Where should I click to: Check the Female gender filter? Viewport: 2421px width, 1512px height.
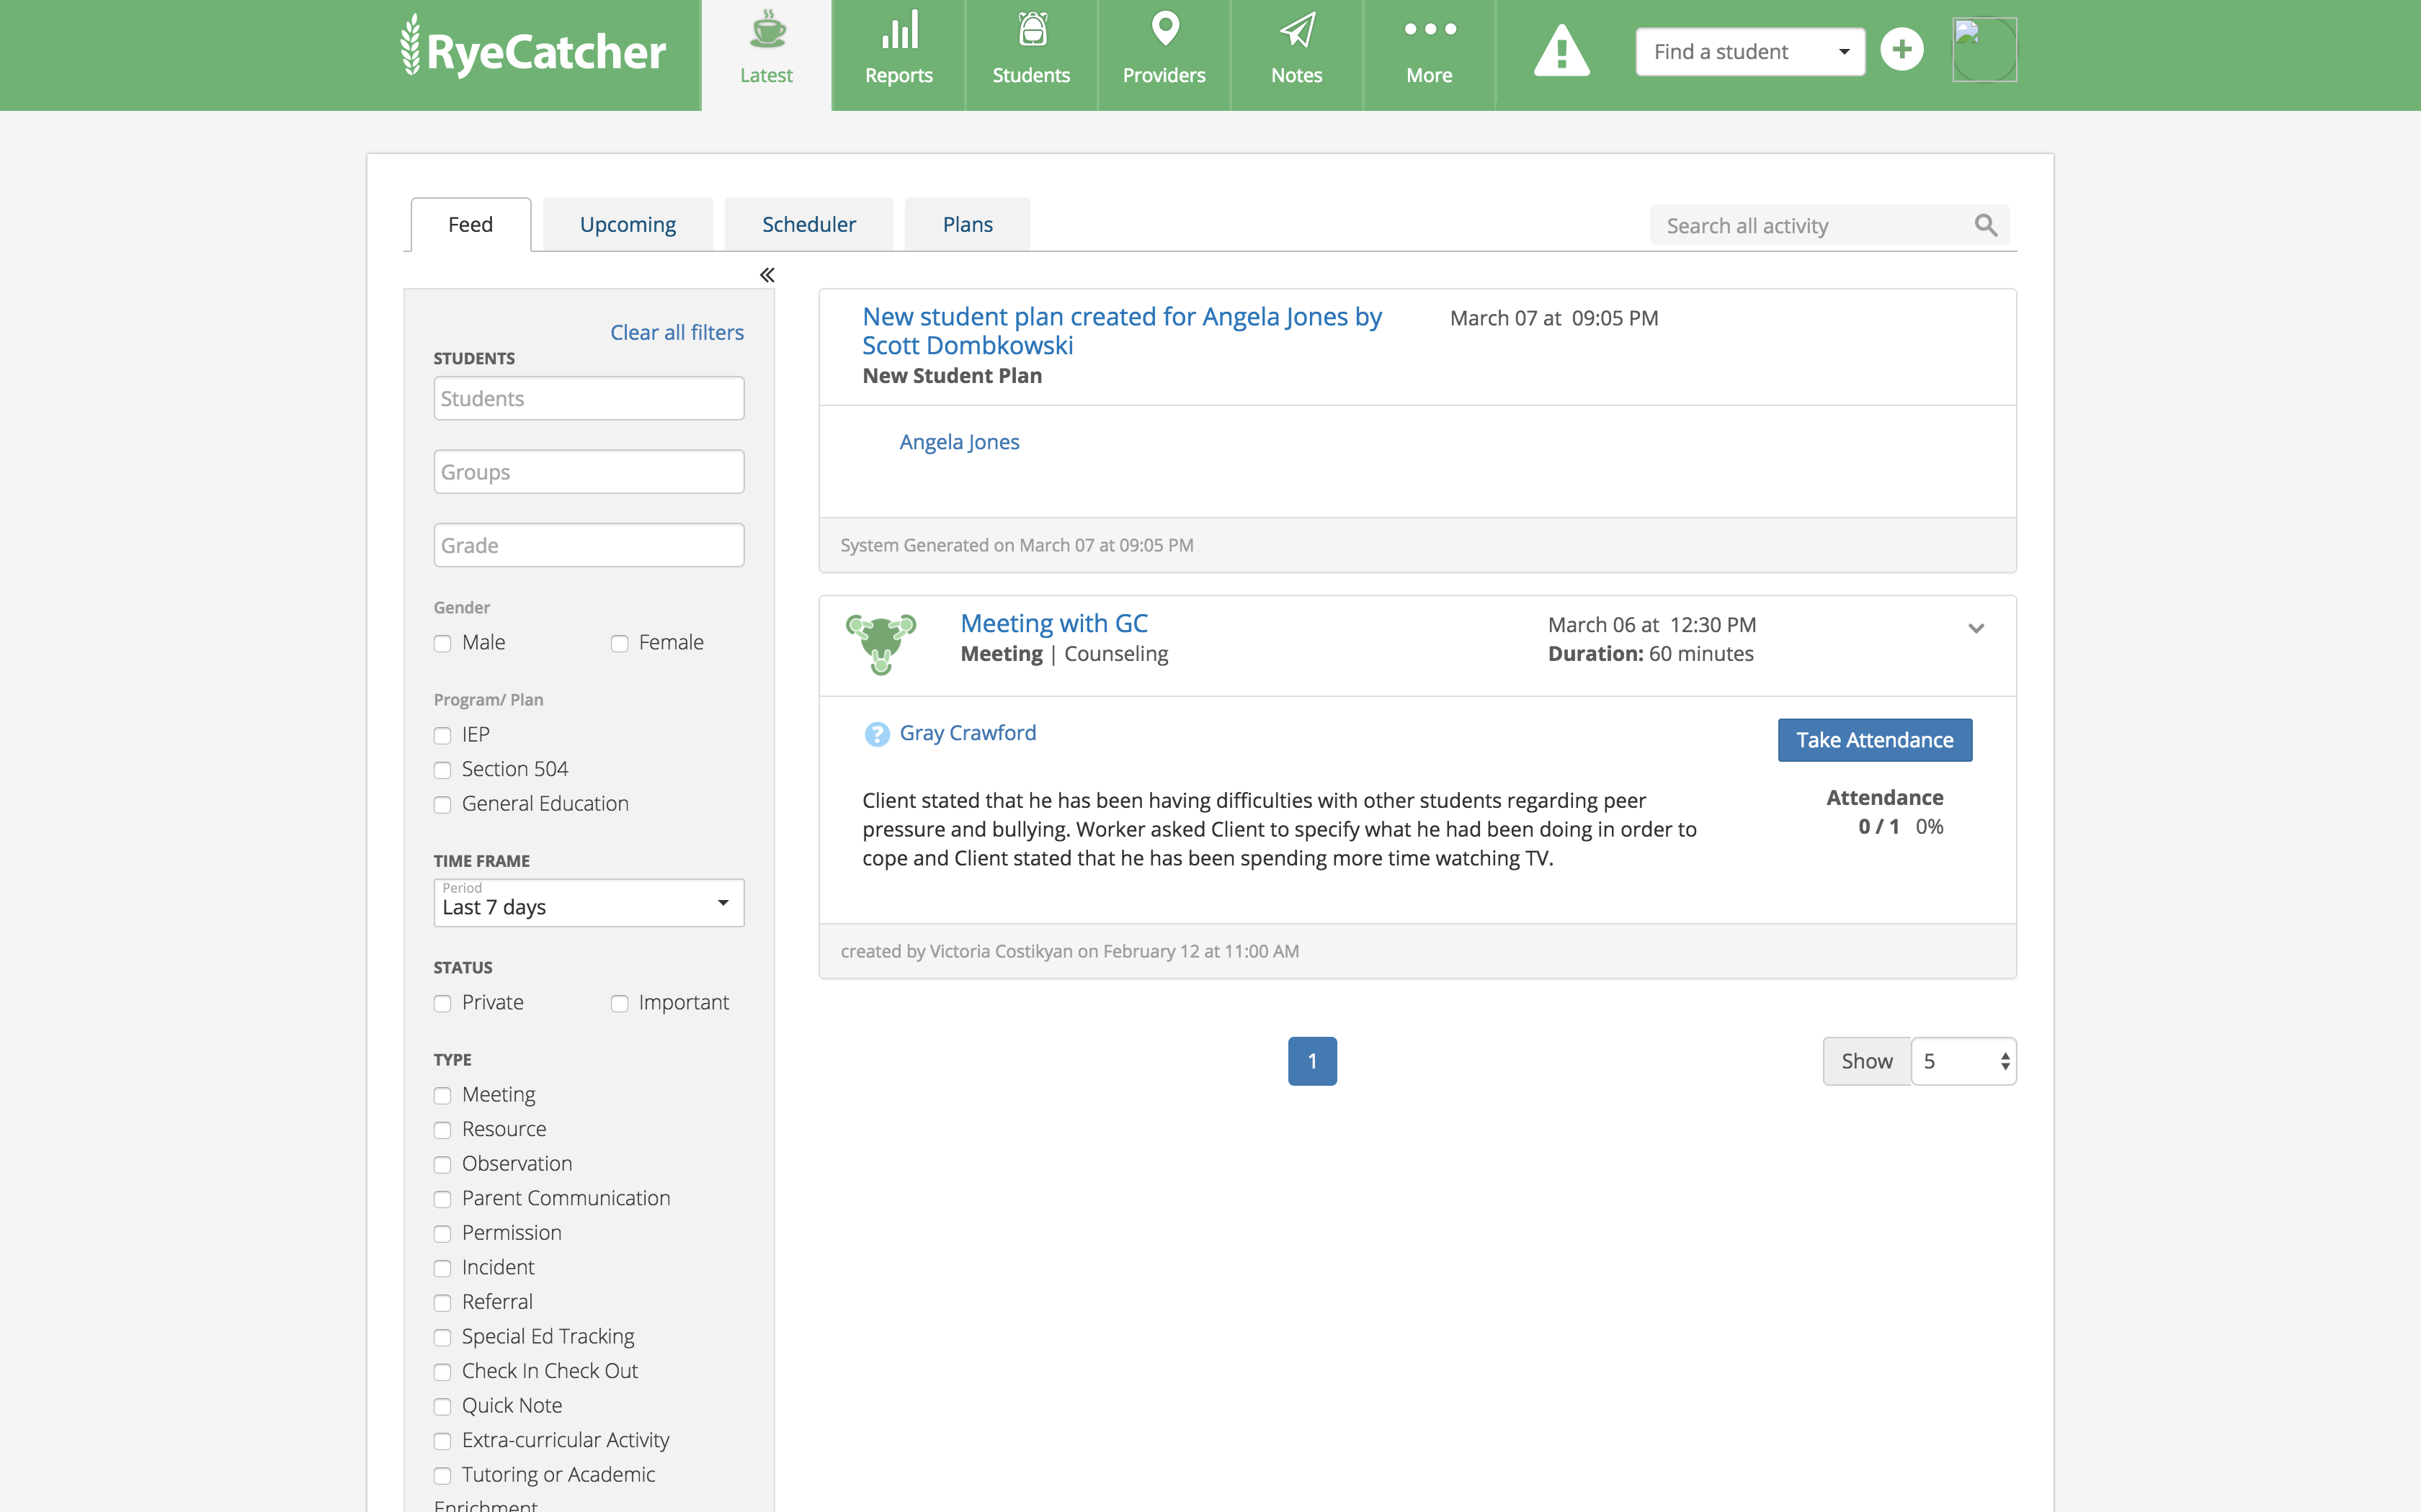coord(619,644)
